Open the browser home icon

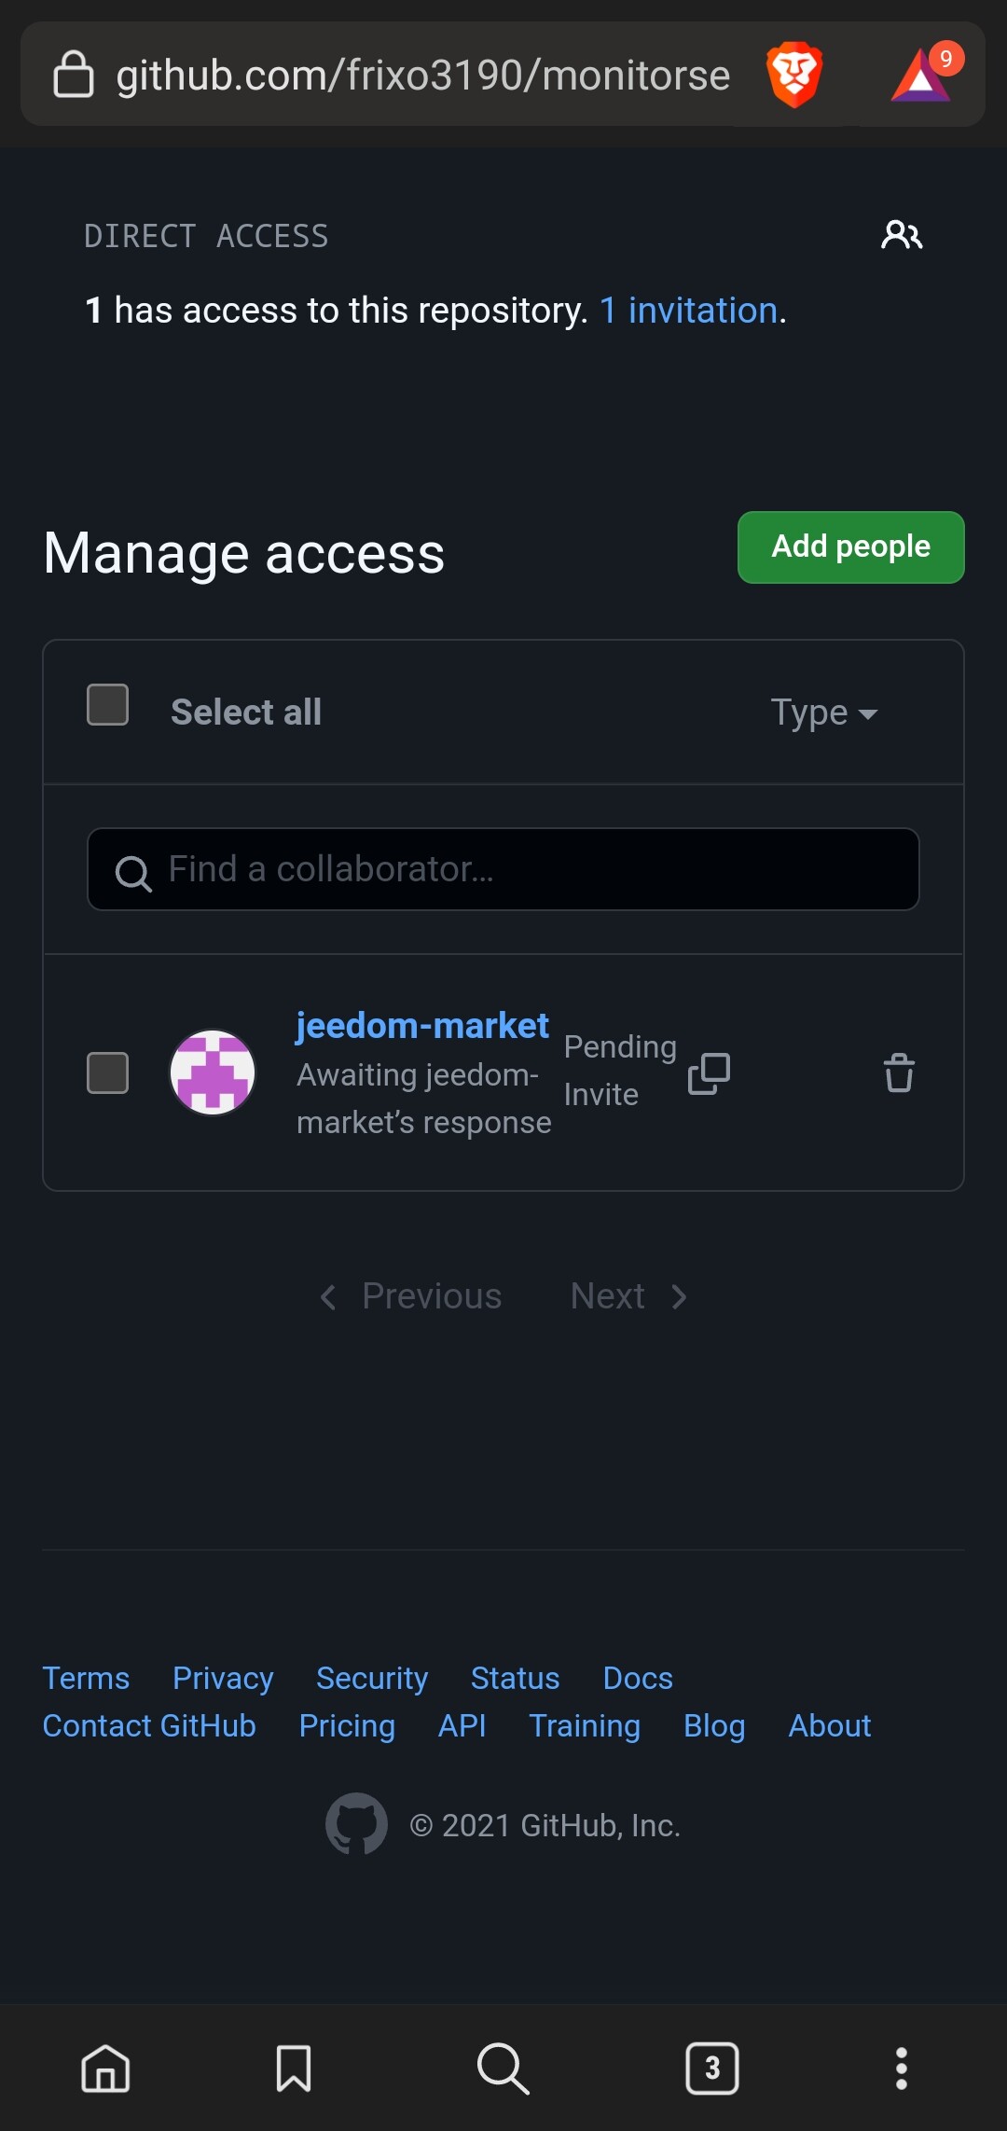(105, 2069)
